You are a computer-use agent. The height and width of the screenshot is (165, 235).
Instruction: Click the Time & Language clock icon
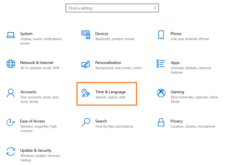click(x=86, y=93)
